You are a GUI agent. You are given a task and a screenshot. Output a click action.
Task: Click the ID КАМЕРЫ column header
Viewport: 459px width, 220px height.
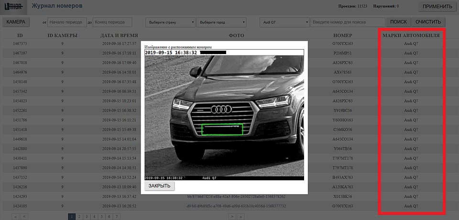(x=62, y=35)
